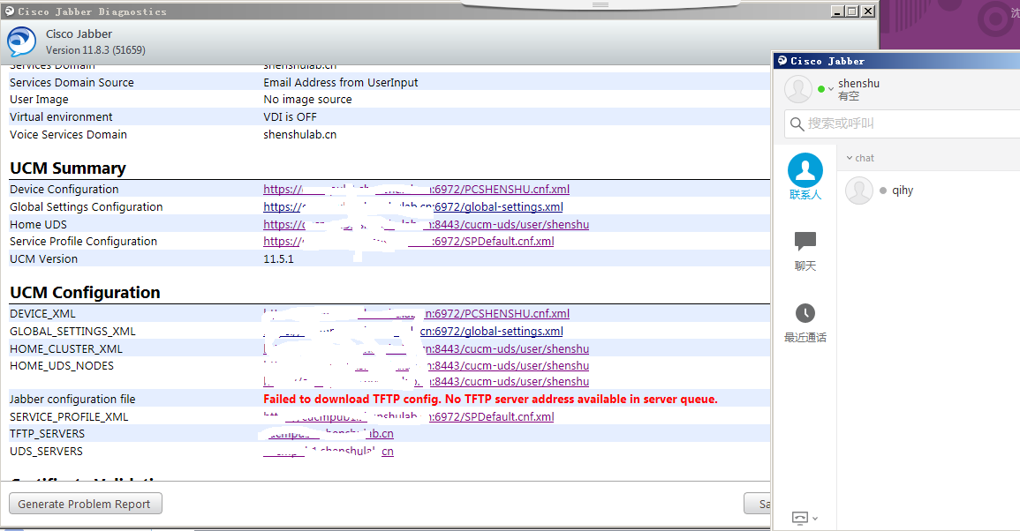Open GLOBAL_SETTINGS_XML global-settings.xml link
1020x531 pixels.
point(413,331)
